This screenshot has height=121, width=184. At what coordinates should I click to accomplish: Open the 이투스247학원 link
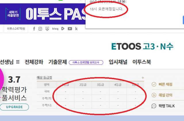(x=16, y=29)
